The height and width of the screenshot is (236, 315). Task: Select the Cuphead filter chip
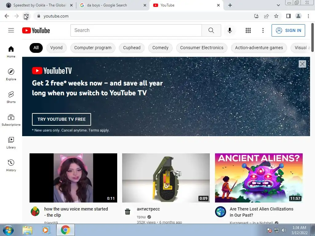click(x=132, y=48)
